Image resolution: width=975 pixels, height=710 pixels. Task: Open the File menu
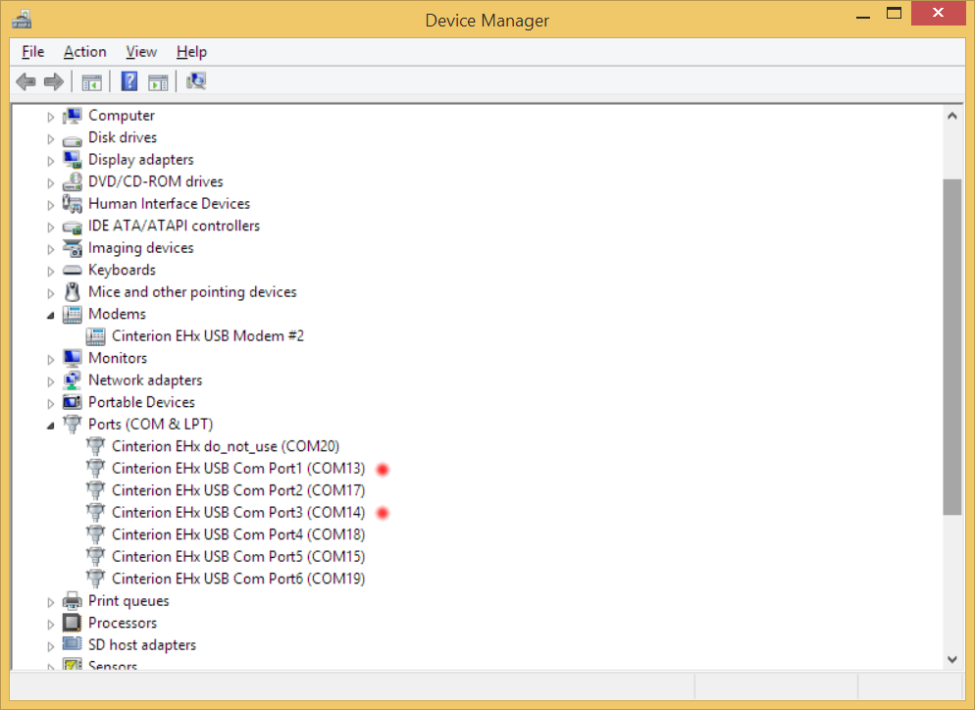(33, 52)
